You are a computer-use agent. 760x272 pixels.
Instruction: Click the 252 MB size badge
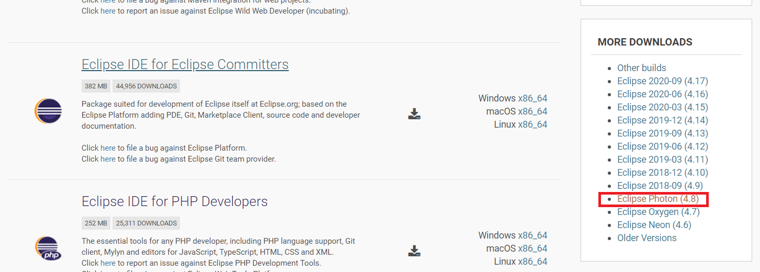(x=96, y=223)
